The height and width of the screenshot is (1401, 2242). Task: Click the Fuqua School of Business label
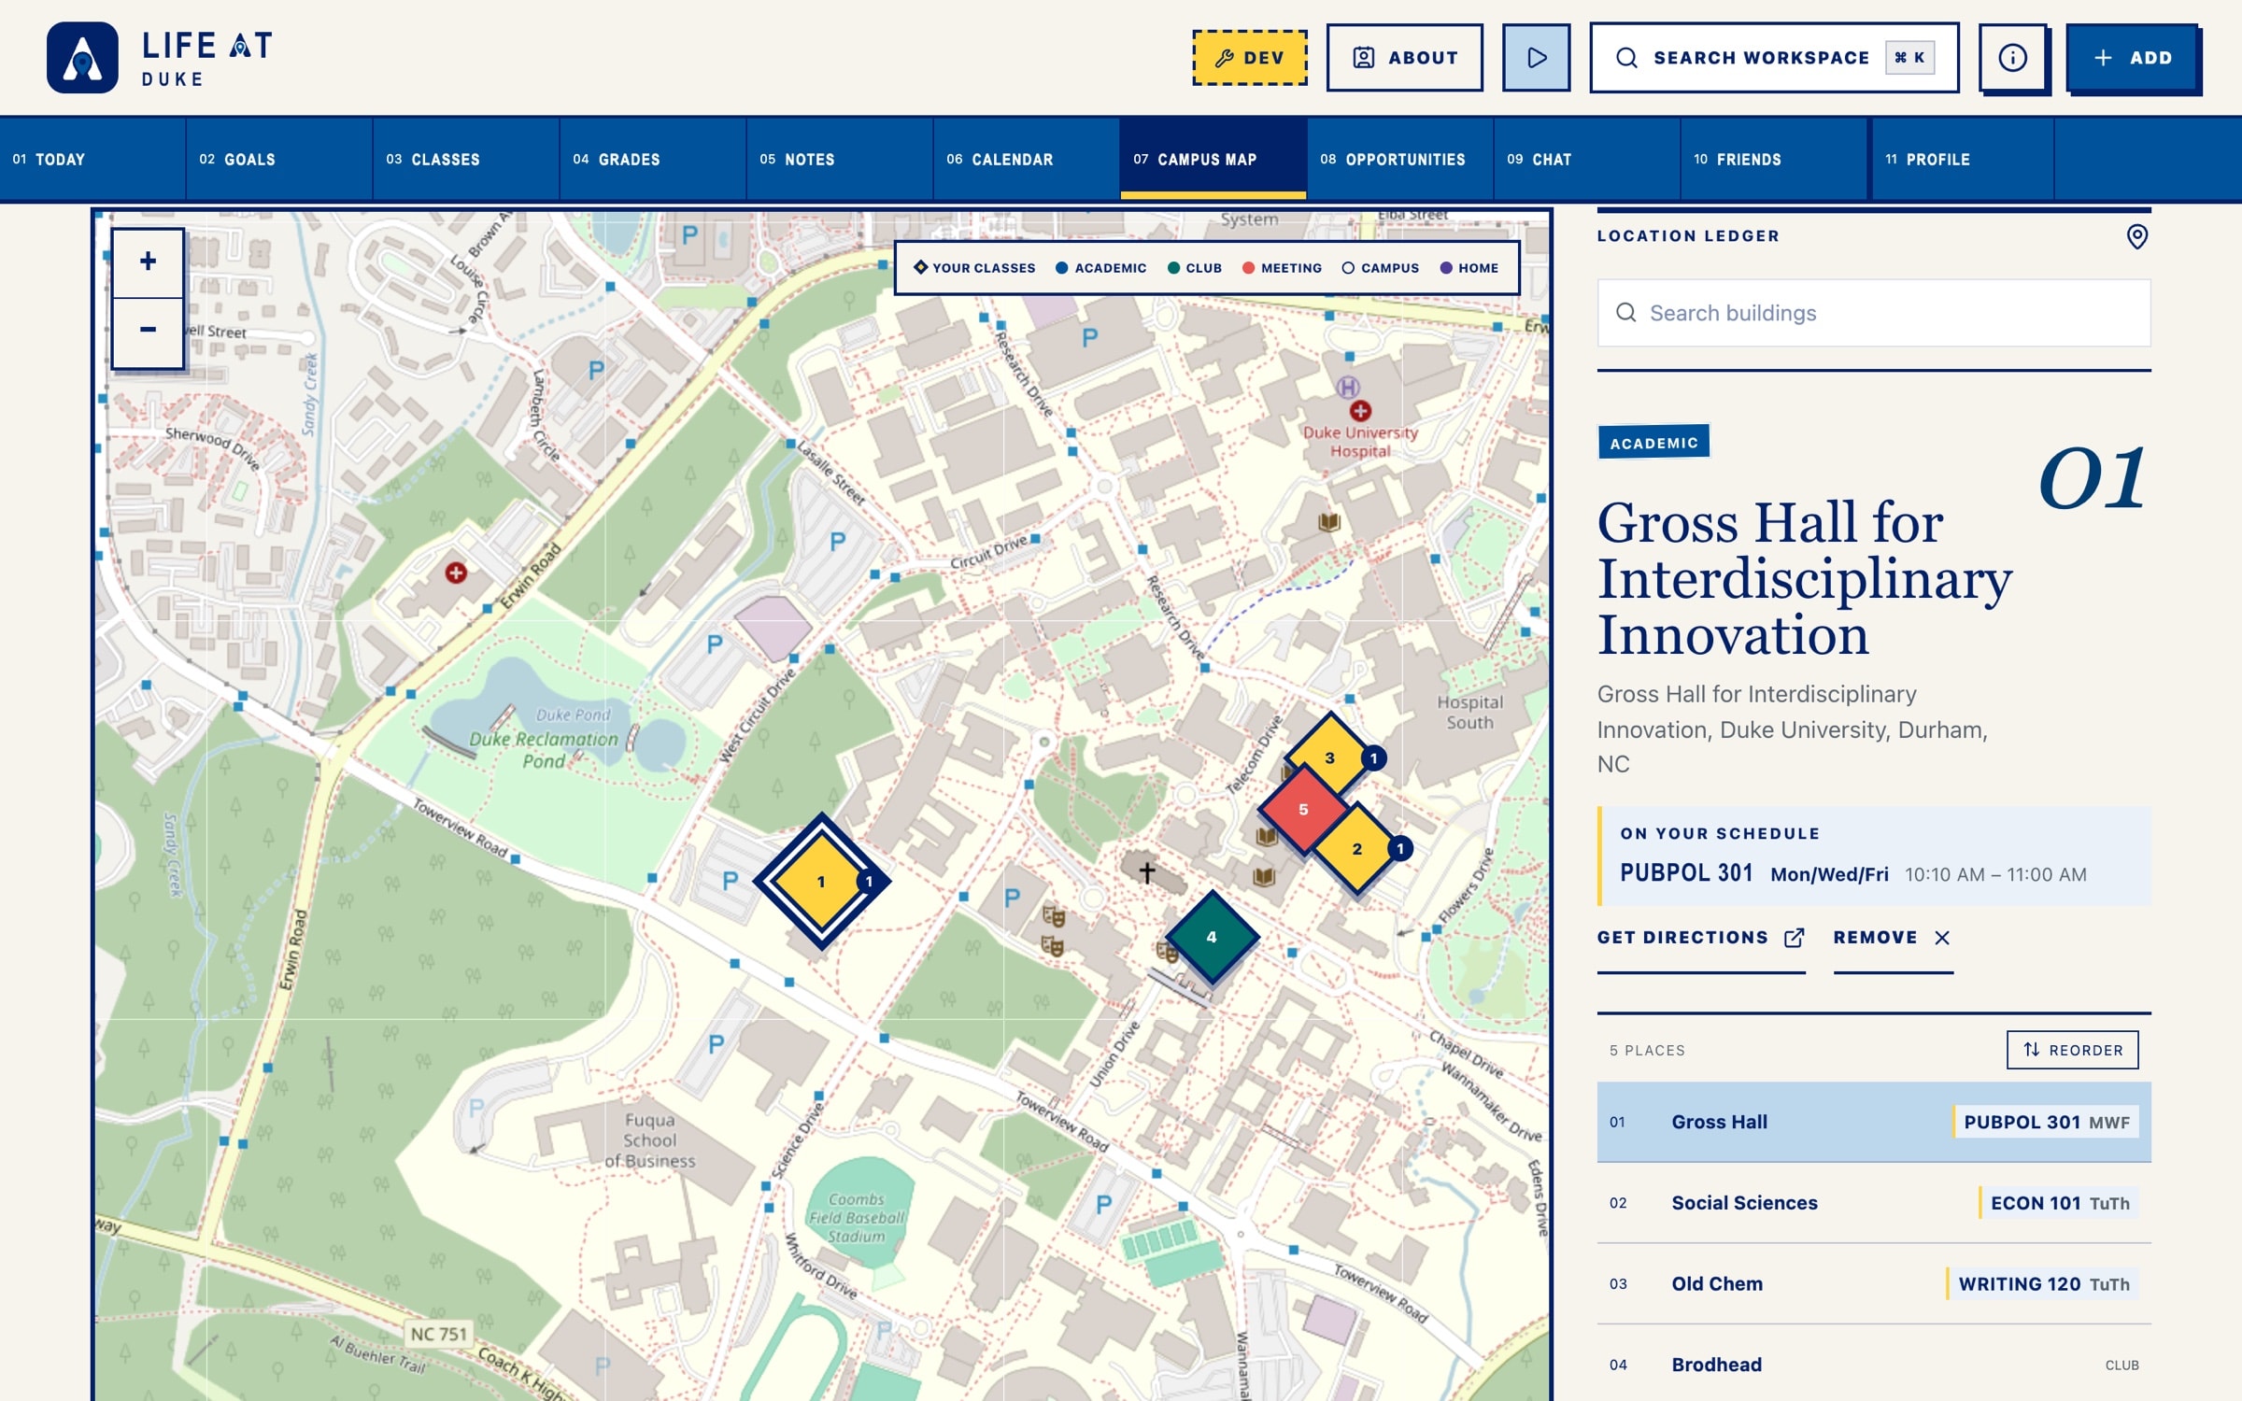coord(650,1140)
